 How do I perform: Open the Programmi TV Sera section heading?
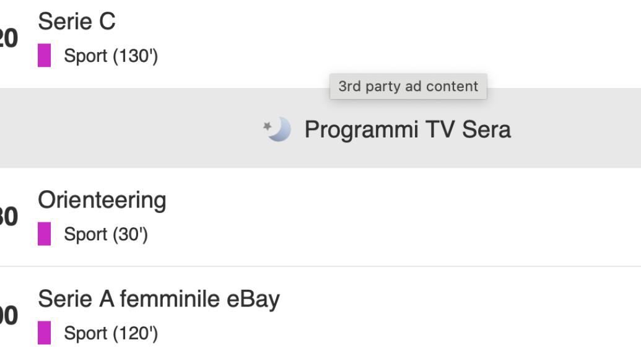(x=407, y=129)
